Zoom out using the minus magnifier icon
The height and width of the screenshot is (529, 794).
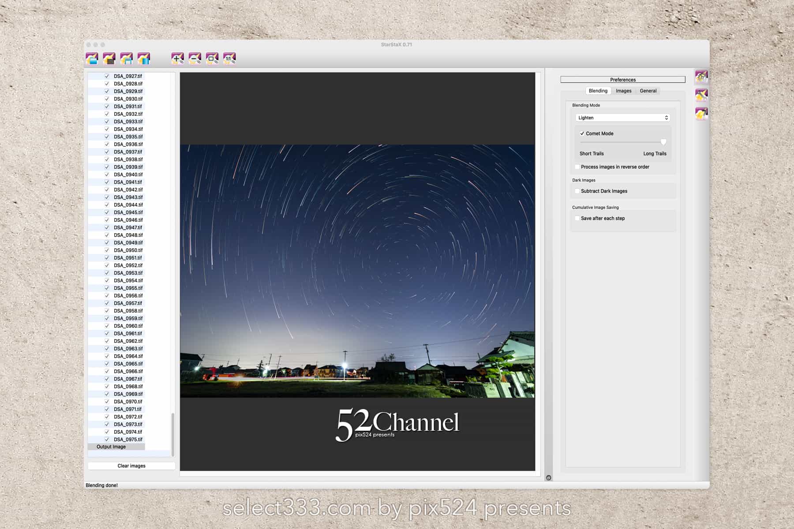point(195,58)
